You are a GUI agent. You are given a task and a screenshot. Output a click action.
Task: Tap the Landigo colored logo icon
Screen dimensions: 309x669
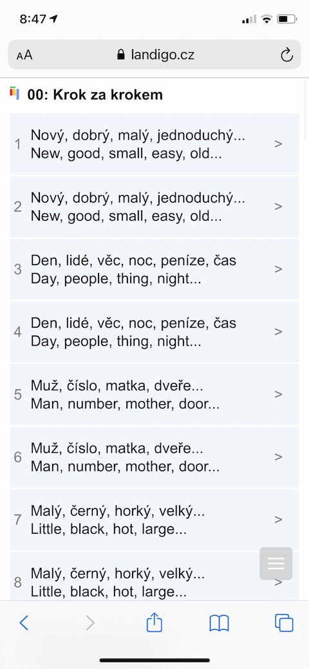15,93
